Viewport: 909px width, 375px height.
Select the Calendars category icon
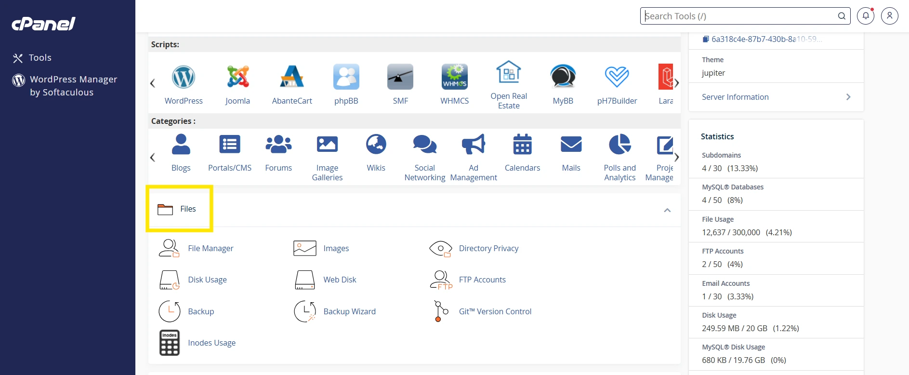[x=522, y=144]
